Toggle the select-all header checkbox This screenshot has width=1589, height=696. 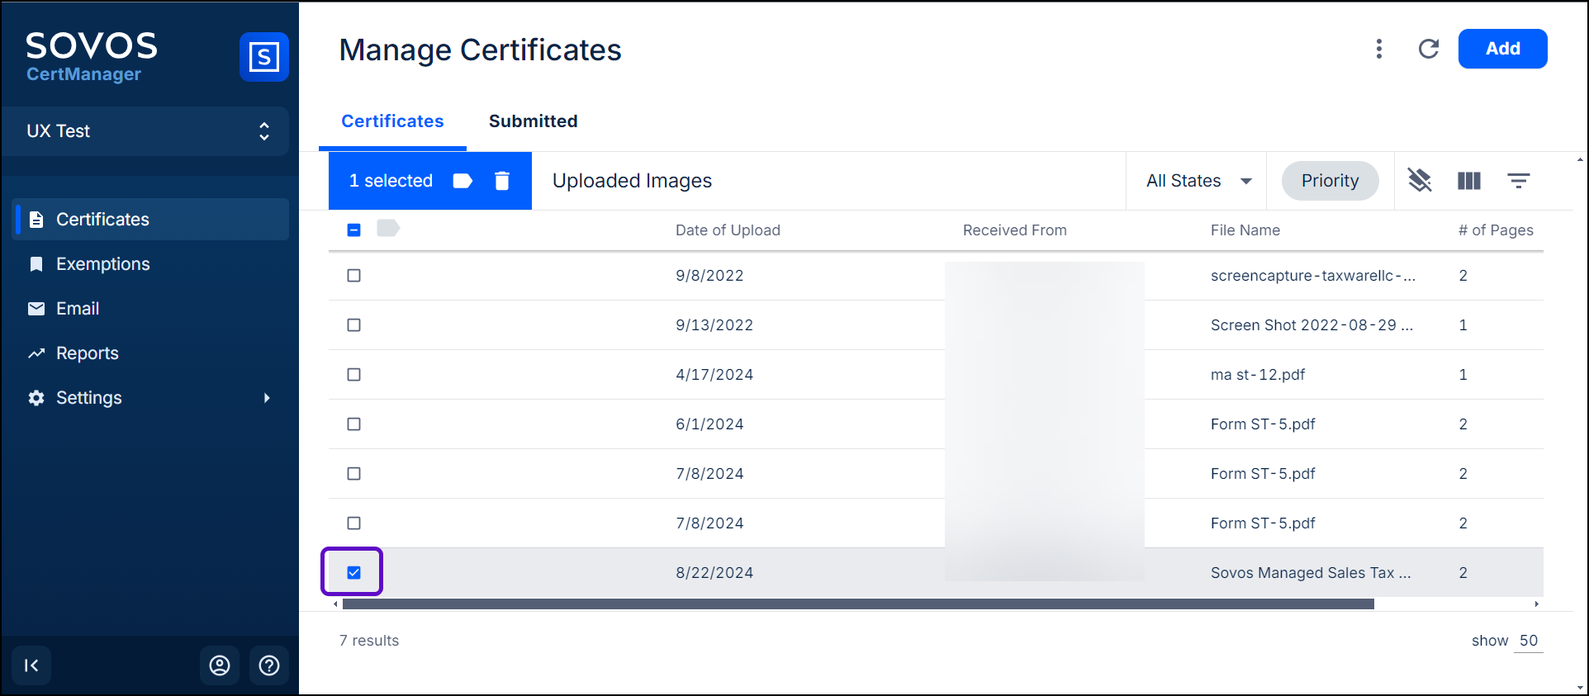point(354,230)
